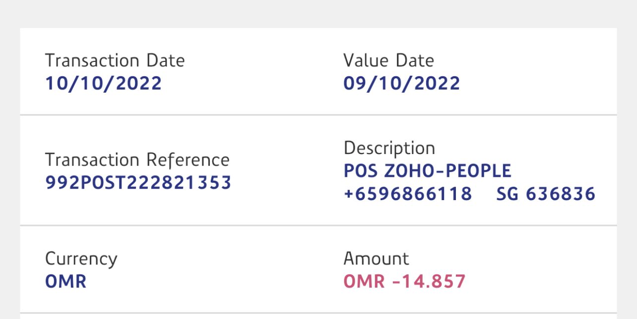
Task: Click the Value Date label
Action: [x=388, y=60]
